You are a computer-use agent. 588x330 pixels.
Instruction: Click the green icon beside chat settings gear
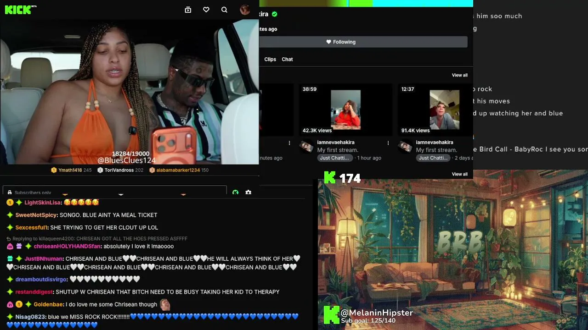pyautogui.click(x=236, y=192)
